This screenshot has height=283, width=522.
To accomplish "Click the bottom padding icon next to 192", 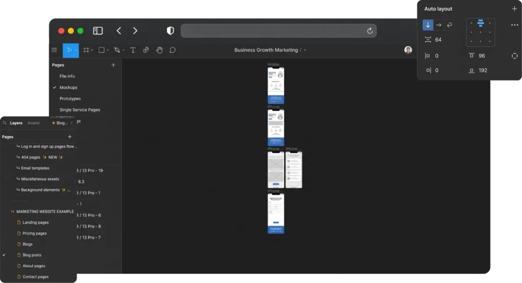I will [472, 70].
